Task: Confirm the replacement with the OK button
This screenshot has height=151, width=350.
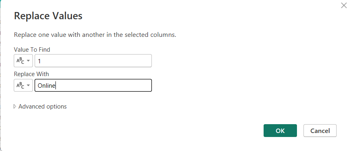Action: point(280,131)
